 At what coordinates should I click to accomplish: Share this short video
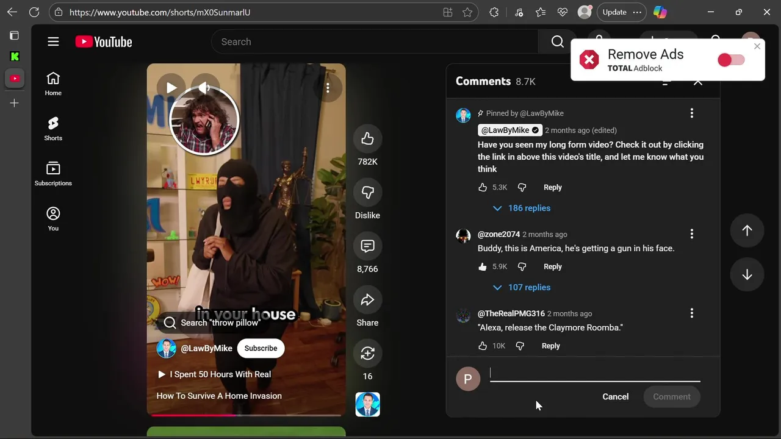click(x=367, y=300)
